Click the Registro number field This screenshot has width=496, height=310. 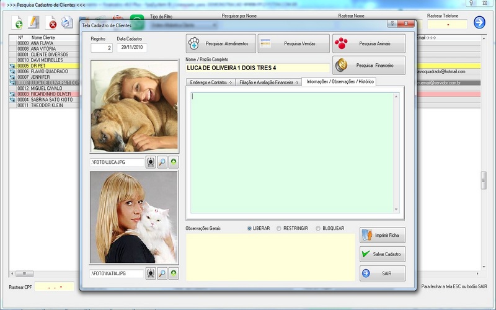pos(102,48)
